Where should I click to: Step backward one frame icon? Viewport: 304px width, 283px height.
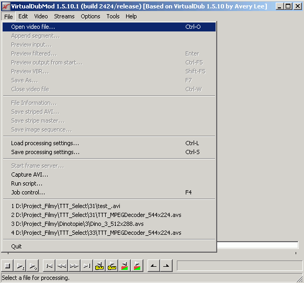[62, 266]
